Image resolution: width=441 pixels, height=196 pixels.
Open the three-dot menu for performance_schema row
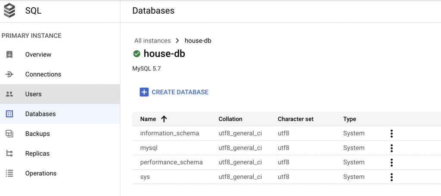click(x=391, y=162)
